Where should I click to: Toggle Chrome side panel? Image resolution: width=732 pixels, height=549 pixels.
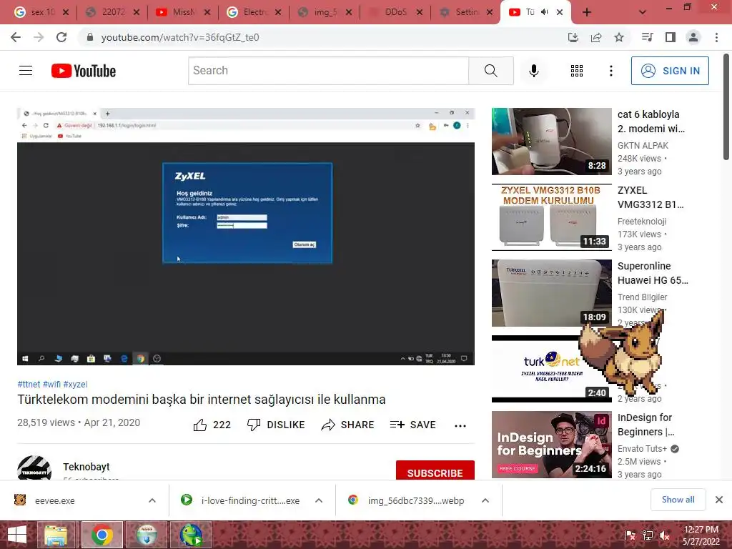coord(671,37)
